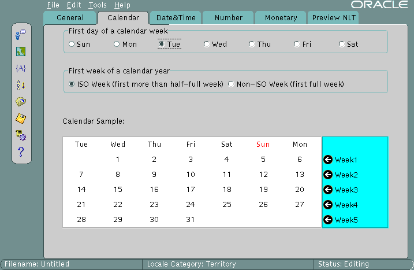Viewport: 414px width, 270px height.
Task: Click the open folder icon
Action: click(x=21, y=101)
